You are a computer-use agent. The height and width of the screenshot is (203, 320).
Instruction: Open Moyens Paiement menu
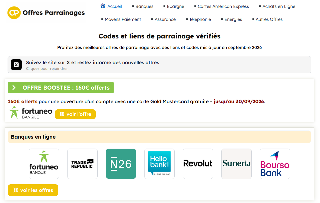[123, 19]
